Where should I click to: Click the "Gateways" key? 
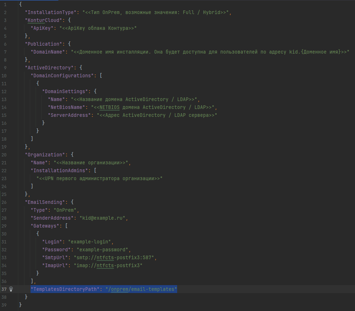click(x=45, y=226)
